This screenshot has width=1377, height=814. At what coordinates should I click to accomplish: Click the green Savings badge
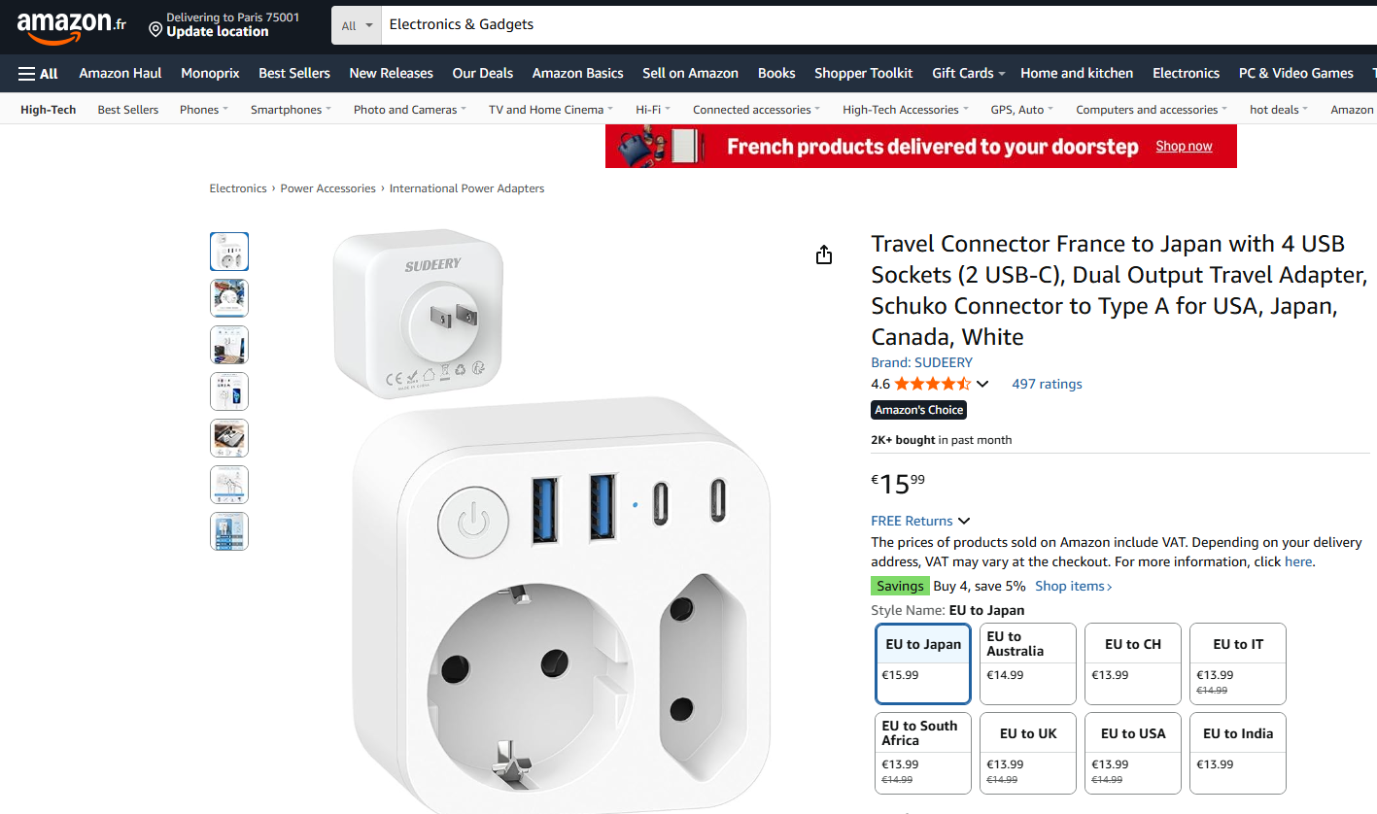click(x=900, y=586)
